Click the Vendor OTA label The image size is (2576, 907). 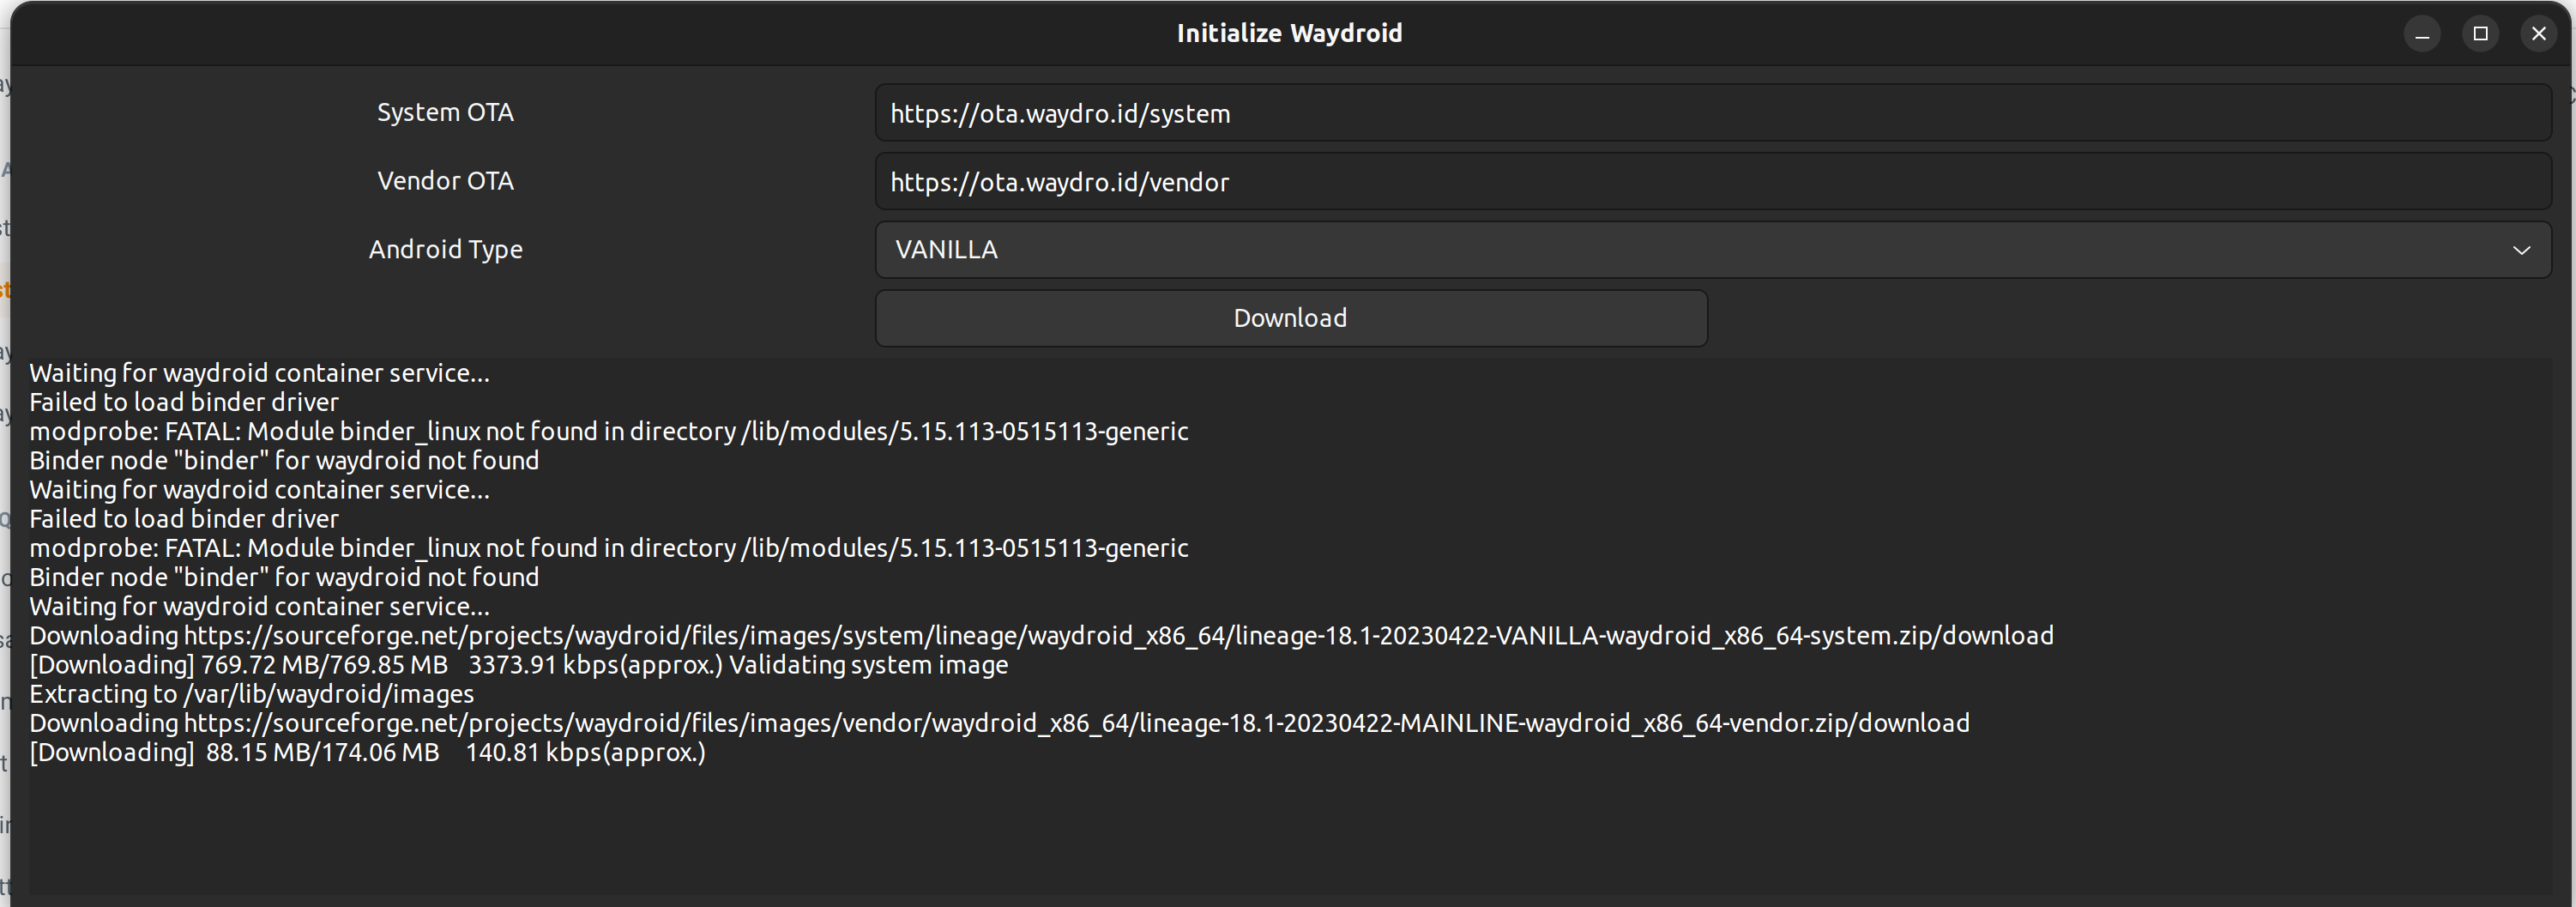pyautogui.click(x=445, y=180)
